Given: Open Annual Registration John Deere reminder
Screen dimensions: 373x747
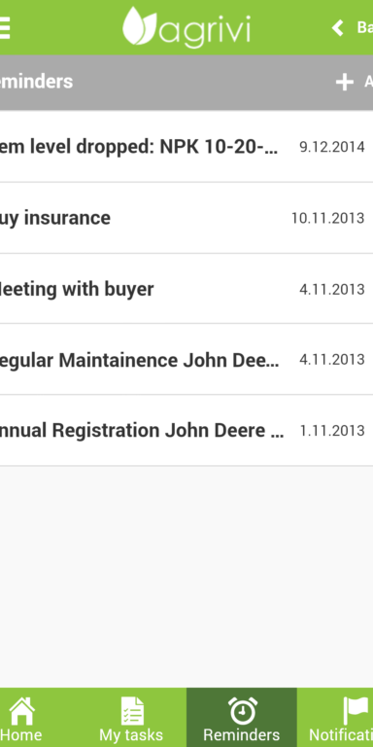Looking at the screenshot, I should tap(186, 430).
